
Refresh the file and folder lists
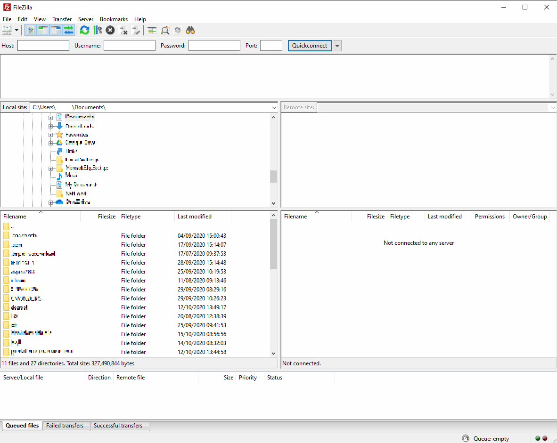pyautogui.click(x=85, y=30)
